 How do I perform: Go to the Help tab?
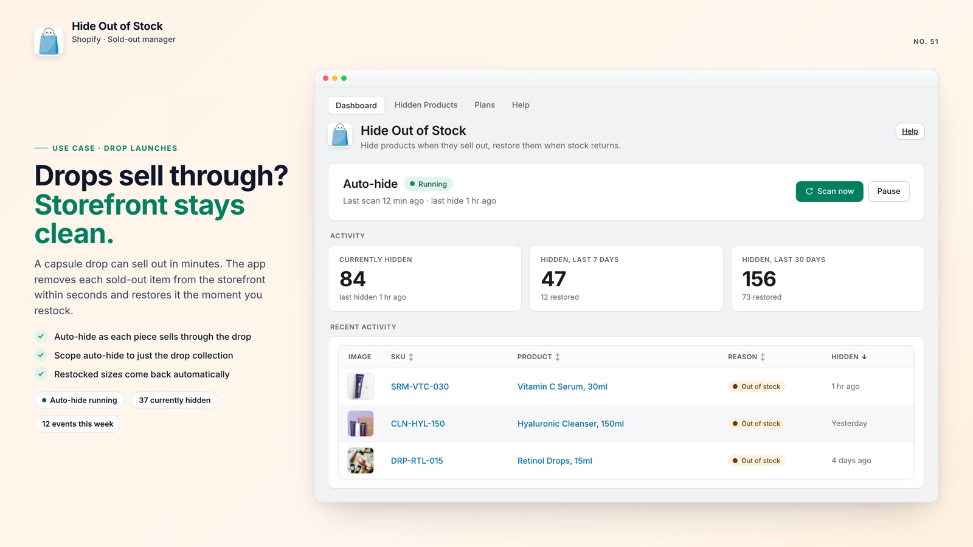[521, 105]
